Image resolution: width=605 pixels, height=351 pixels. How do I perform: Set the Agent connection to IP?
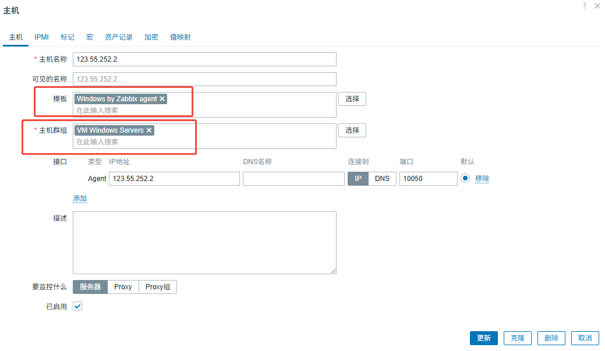tap(358, 178)
